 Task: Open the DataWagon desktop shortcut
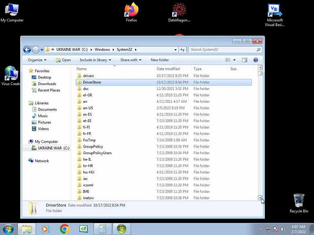click(x=179, y=13)
